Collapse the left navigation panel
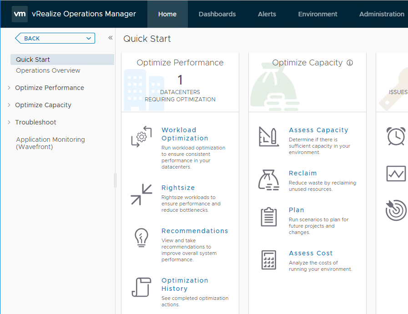The height and width of the screenshot is (314, 408). (x=110, y=38)
